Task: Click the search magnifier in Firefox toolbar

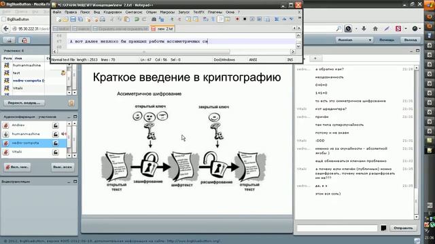Action: point(338,28)
